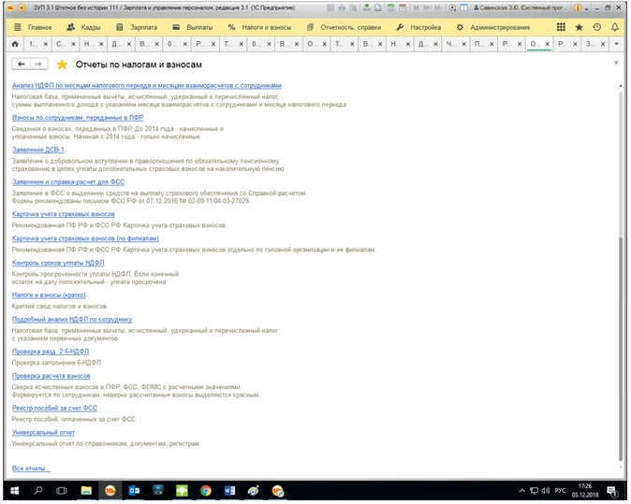Open Карточка учета страховых взносов link
The image size is (631, 504).
[x=63, y=214]
